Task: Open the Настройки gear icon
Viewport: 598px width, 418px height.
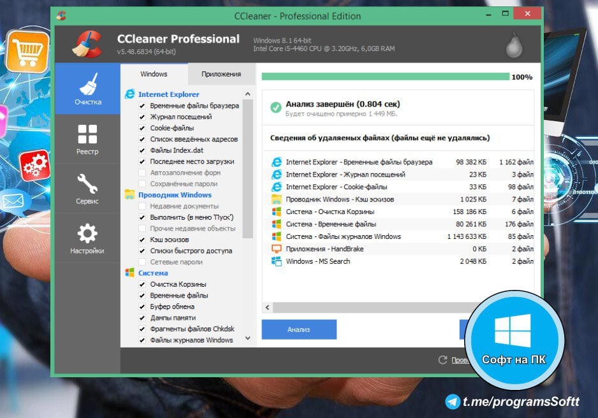Action: (87, 233)
